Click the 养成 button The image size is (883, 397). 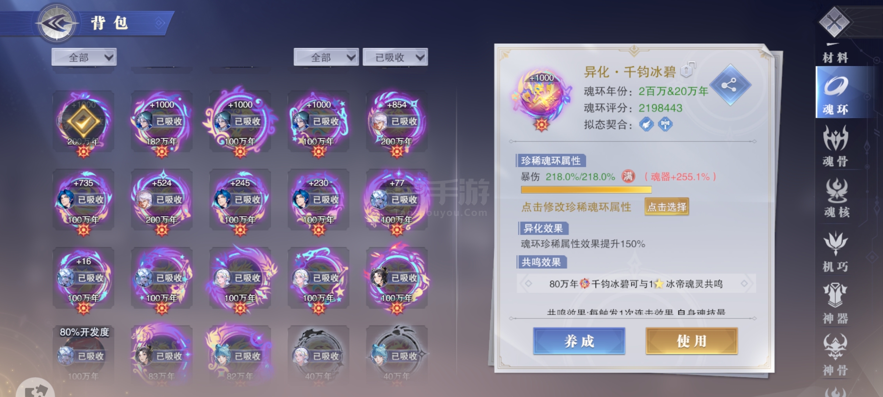[x=579, y=341]
